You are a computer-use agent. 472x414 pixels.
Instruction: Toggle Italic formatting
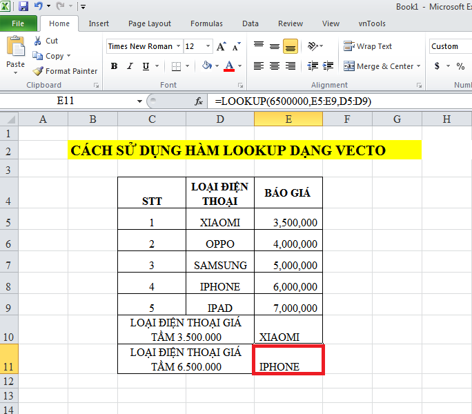[130, 66]
